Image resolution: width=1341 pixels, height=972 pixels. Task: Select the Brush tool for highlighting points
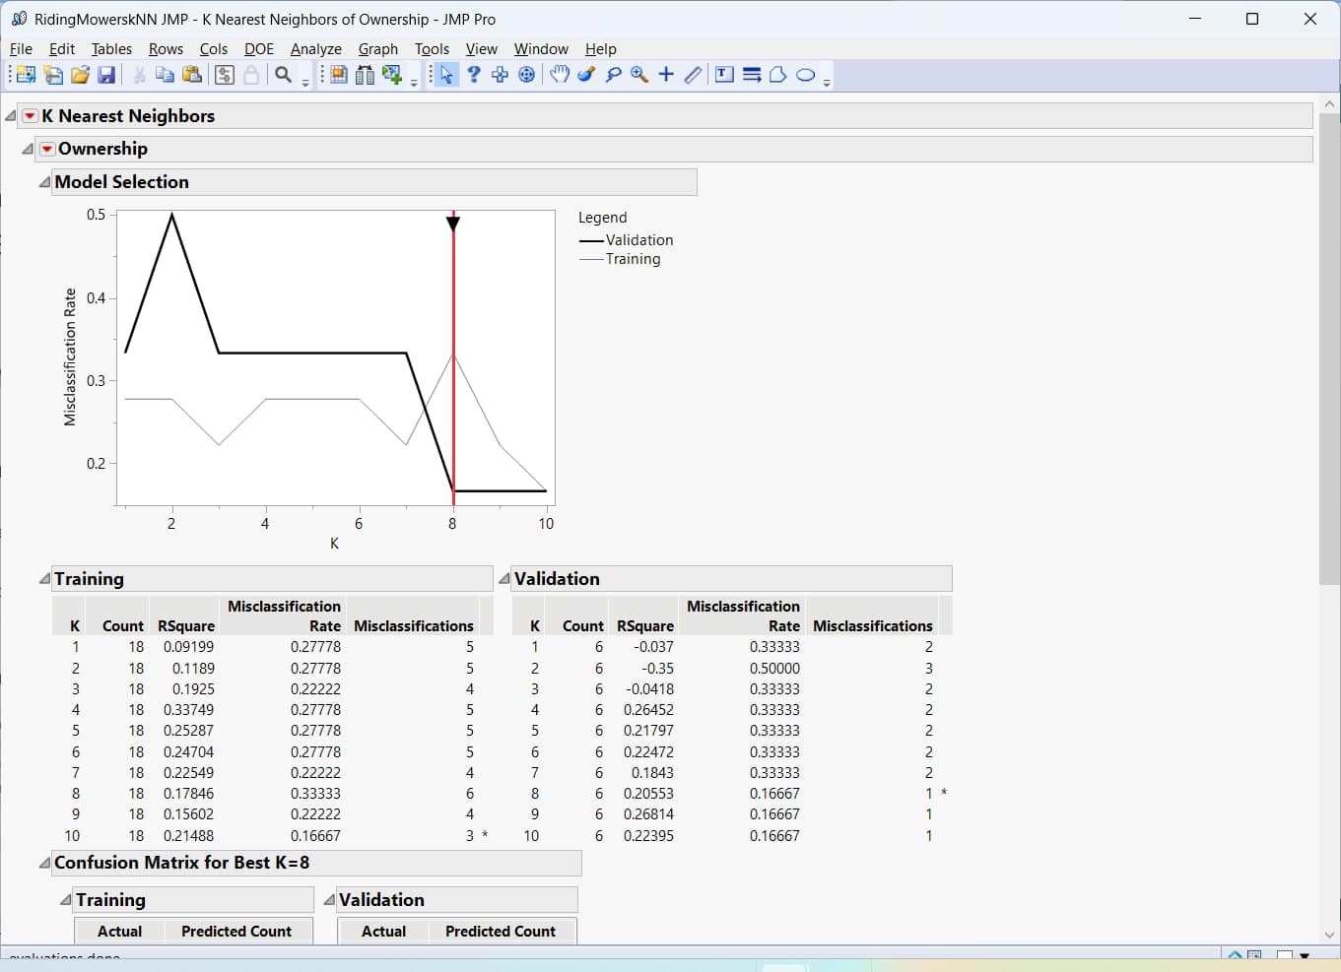click(586, 74)
